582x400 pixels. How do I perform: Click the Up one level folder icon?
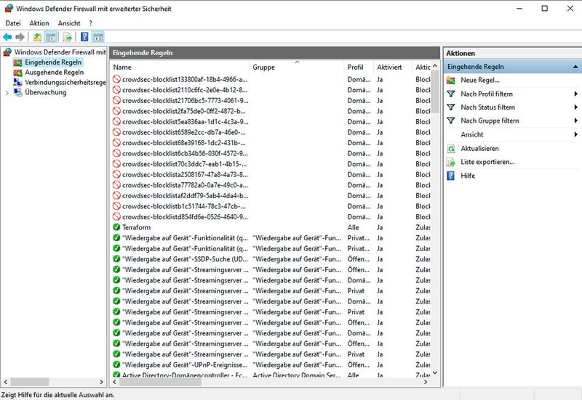37,37
